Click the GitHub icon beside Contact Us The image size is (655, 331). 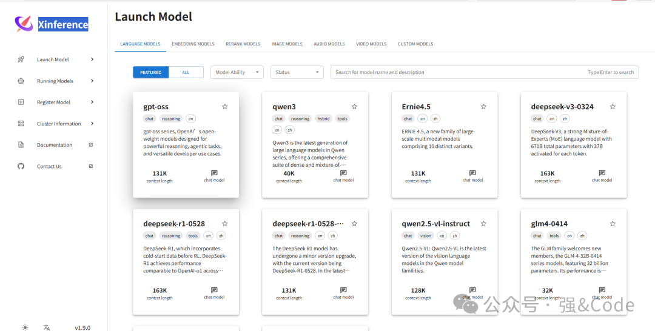21,166
